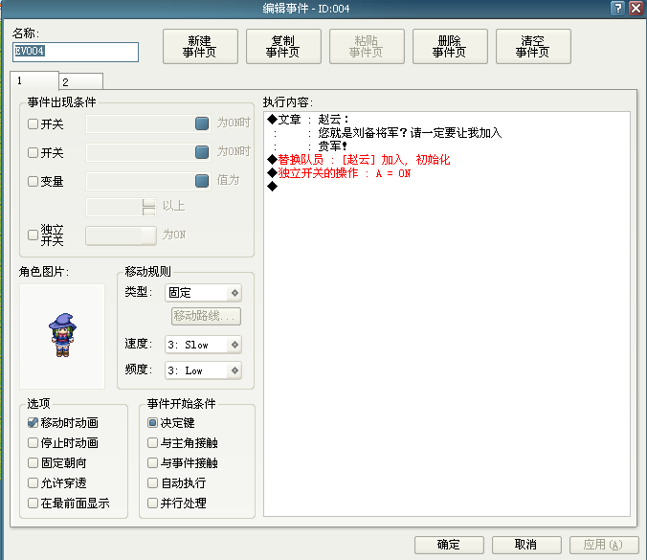The image size is (647, 560).
Task: Switch to event page tab 1
Action: (34, 80)
